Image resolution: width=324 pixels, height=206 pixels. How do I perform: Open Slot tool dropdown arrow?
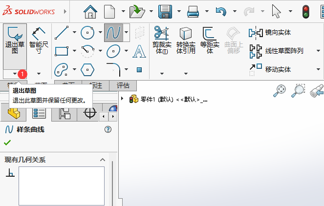pos(74,69)
